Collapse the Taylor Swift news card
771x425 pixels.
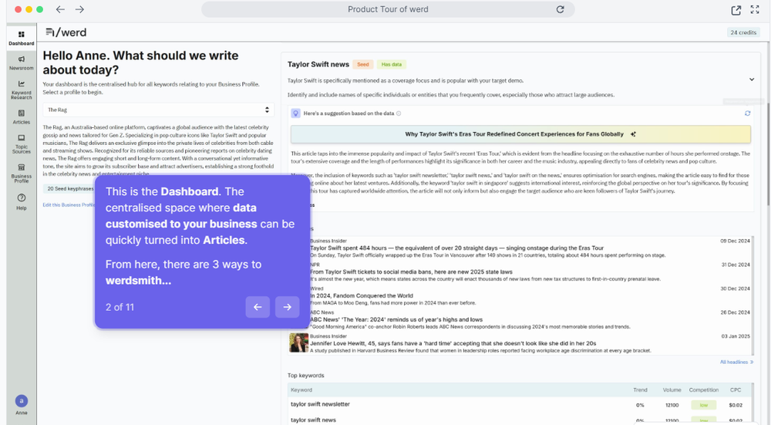tap(751, 79)
